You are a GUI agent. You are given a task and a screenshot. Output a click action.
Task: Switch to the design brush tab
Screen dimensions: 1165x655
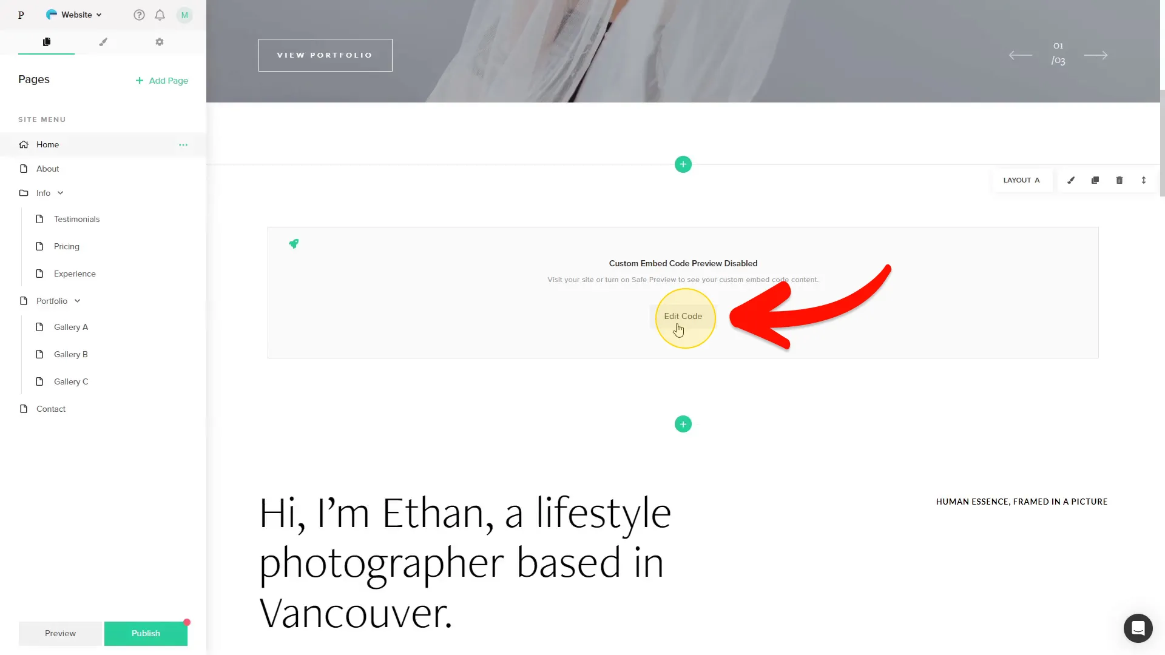pyautogui.click(x=103, y=42)
